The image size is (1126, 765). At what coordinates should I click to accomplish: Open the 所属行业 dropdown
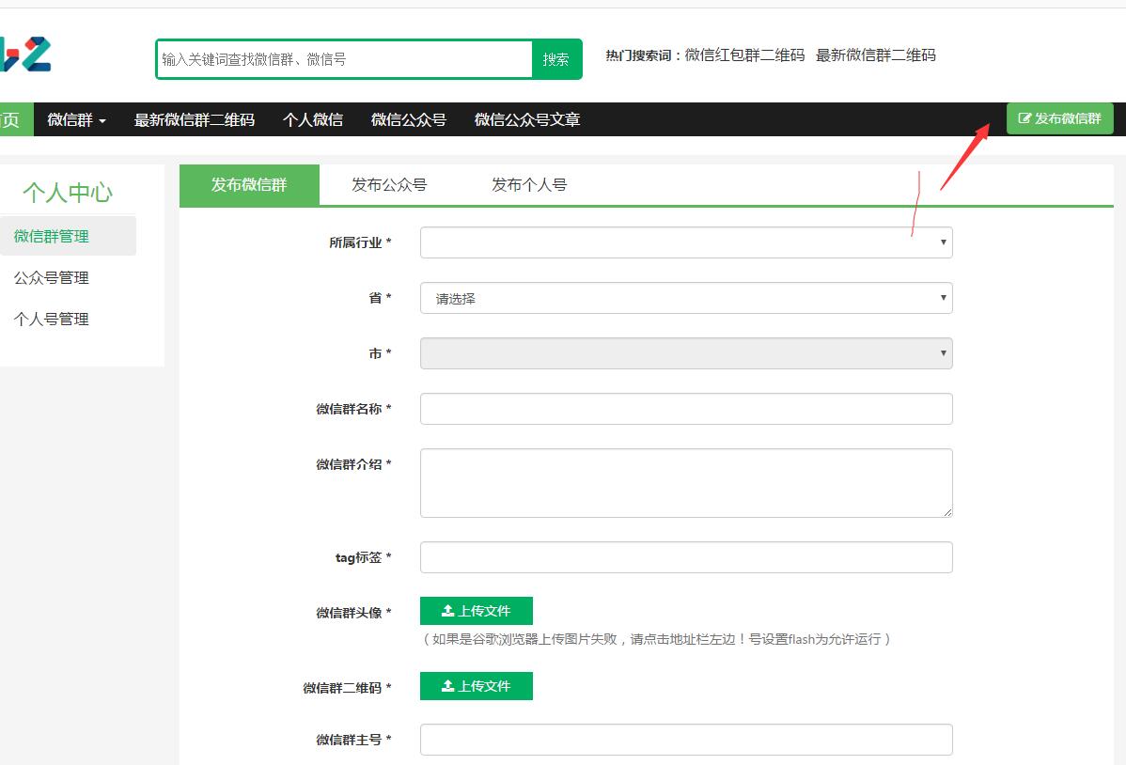coord(685,242)
